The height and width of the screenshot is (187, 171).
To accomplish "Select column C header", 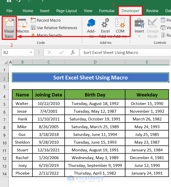I will point(49,62).
